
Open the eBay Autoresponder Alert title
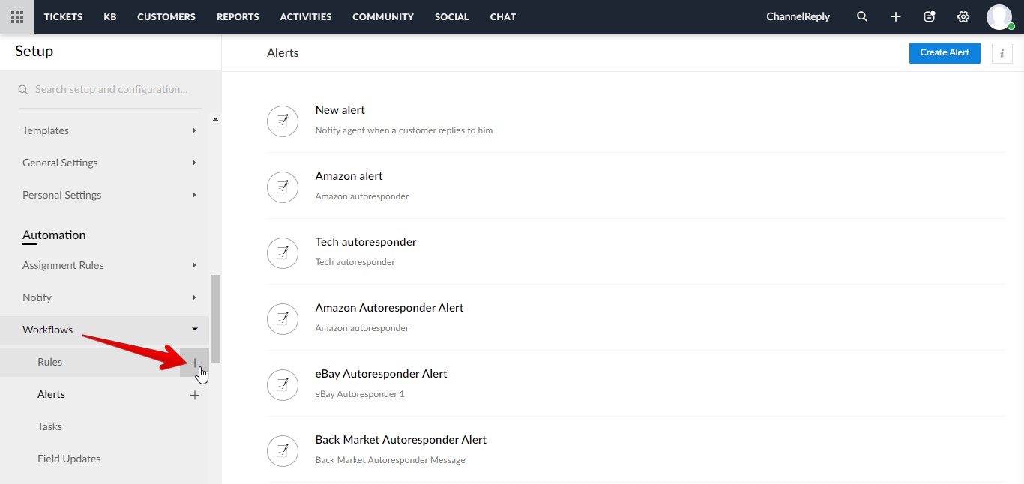coord(382,374)
